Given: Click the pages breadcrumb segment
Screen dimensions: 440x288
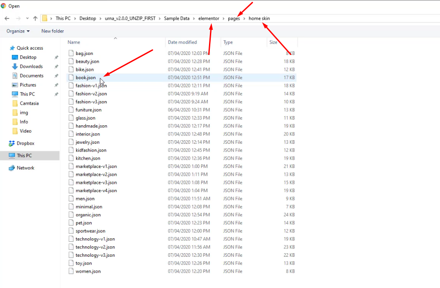Looking at the screenshot, I should [x=234, y=18].
